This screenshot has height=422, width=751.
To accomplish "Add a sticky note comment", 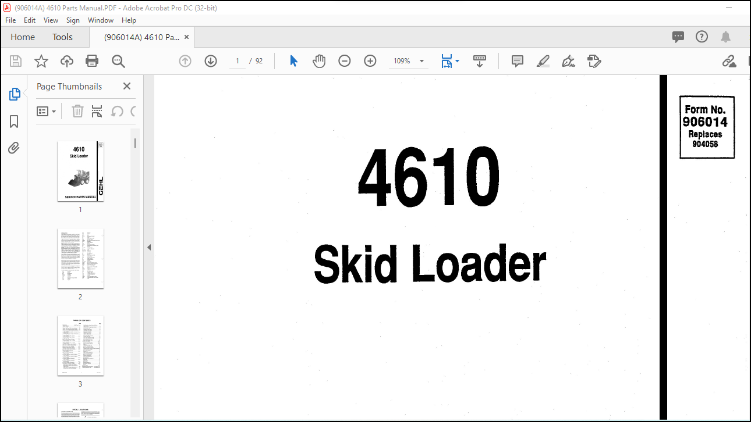I will 518,61.
